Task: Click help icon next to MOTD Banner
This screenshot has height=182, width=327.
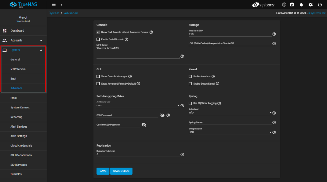Action: coord(182,56)
